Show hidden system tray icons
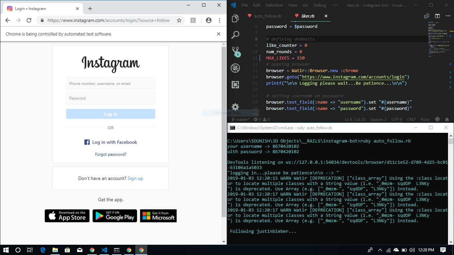This screenshot has height=255, width=454. (380, 250)
